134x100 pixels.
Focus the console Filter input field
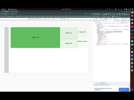[x=108, y=21]
